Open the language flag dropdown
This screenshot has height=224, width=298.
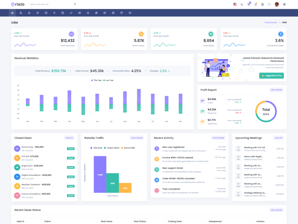click(x=235, y=4)
